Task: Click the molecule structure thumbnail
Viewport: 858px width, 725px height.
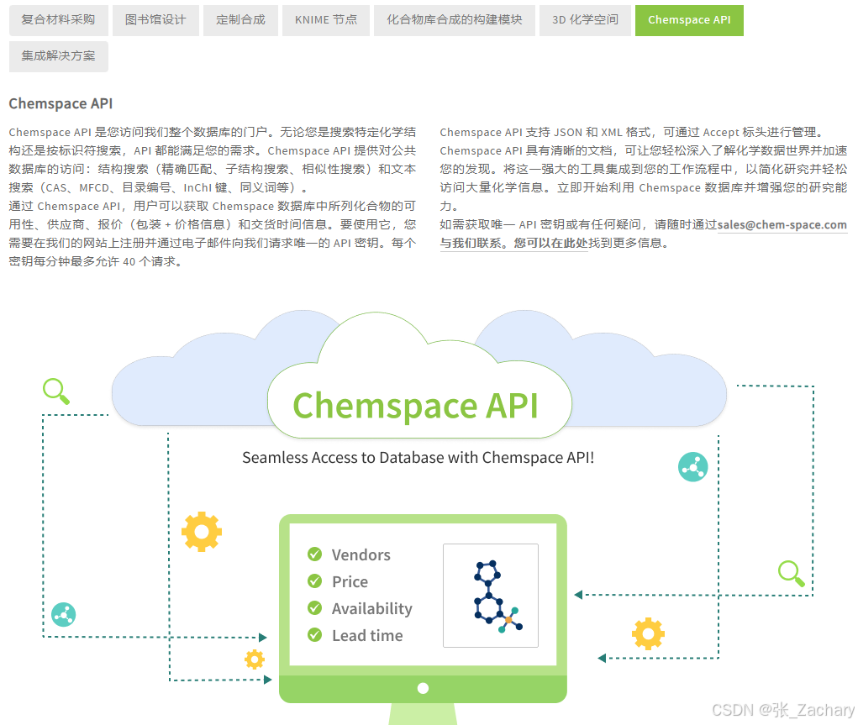Action: 491,596
